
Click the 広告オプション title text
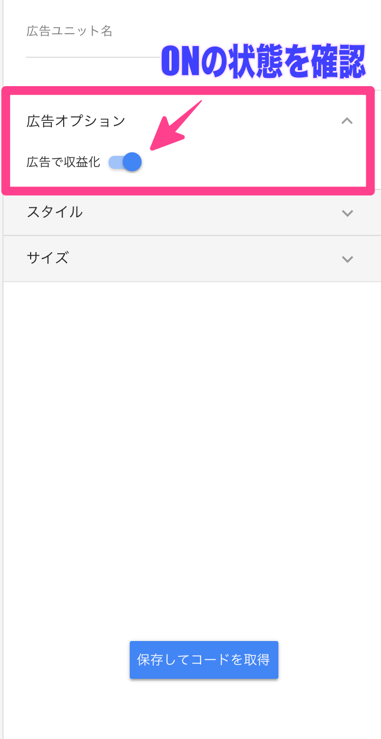[76, 121]
